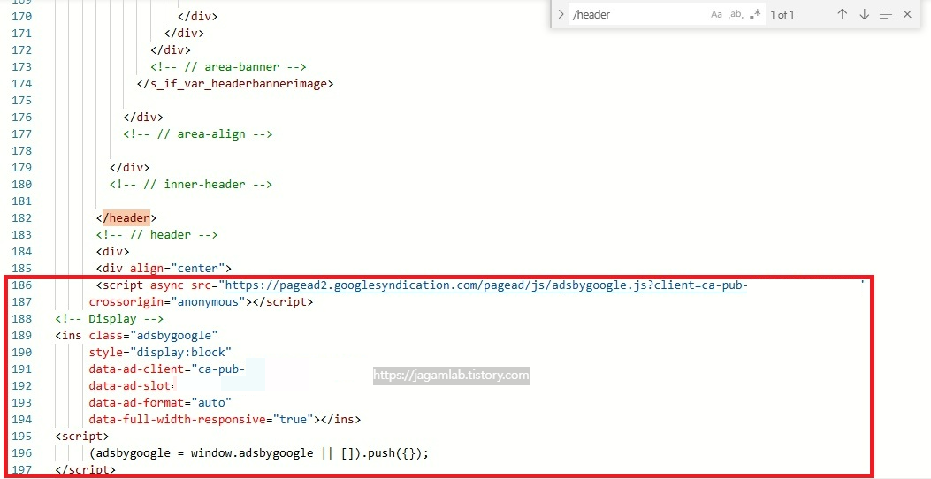Close the find widget
Screen dimensions: 931x479
pos(906,15)
